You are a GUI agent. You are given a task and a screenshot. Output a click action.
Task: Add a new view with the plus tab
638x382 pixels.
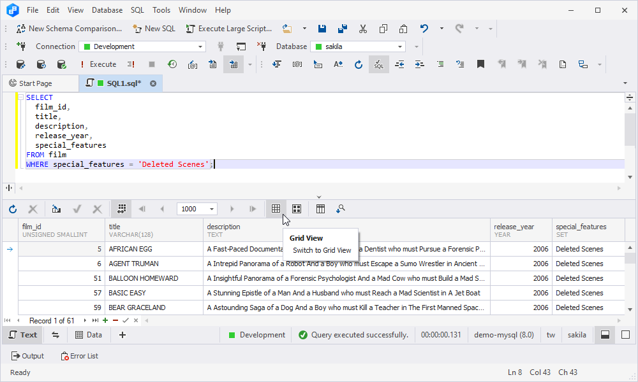[x=122, y=335]
